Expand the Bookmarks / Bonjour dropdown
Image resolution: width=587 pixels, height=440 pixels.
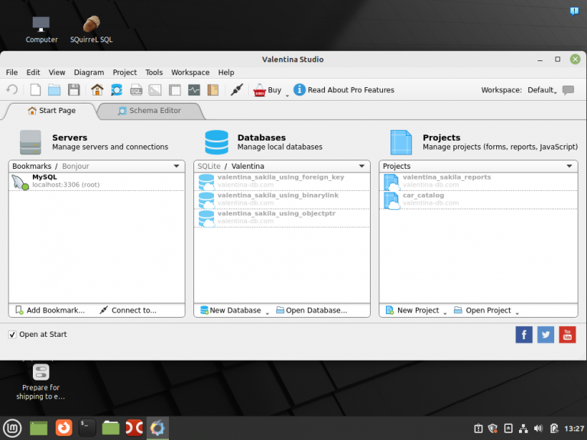coord(177,166)
